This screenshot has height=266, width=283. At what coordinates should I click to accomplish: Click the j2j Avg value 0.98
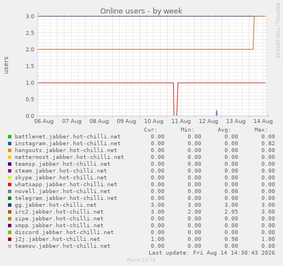tap(231, 239)
